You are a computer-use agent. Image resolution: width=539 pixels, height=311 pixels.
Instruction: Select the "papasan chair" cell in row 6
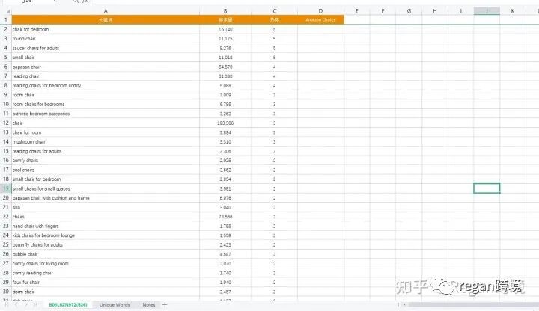coord(106,67)
